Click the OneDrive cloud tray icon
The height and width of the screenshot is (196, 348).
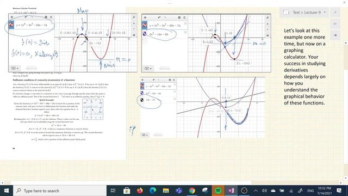pos(273,191)
